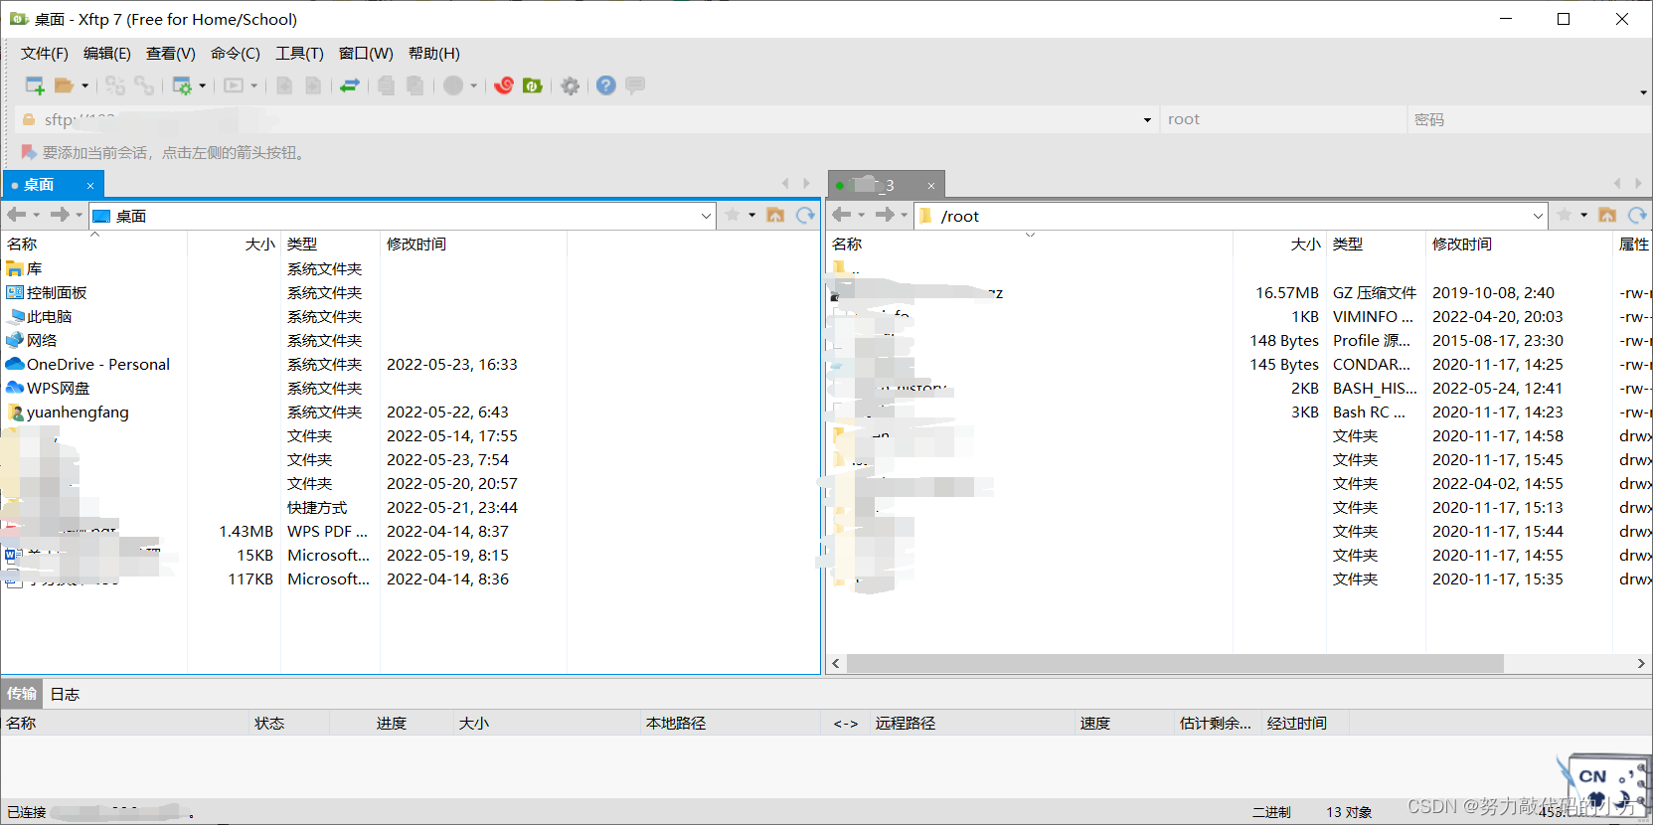Go back in the remote /root pane

(841, 215)
